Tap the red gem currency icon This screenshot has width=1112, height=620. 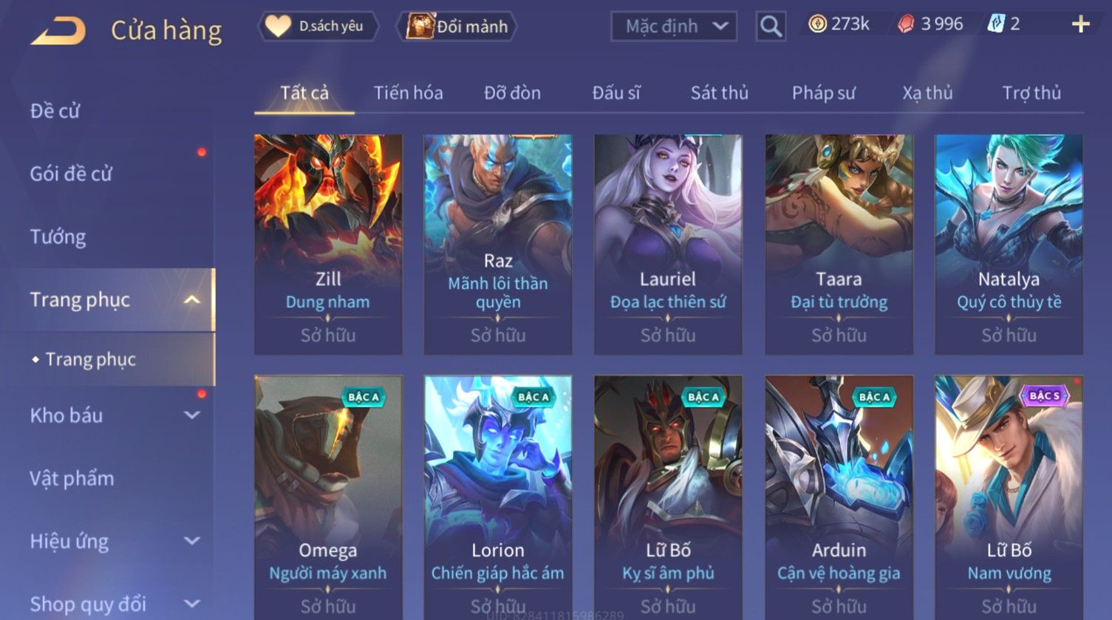click(905, 24)
